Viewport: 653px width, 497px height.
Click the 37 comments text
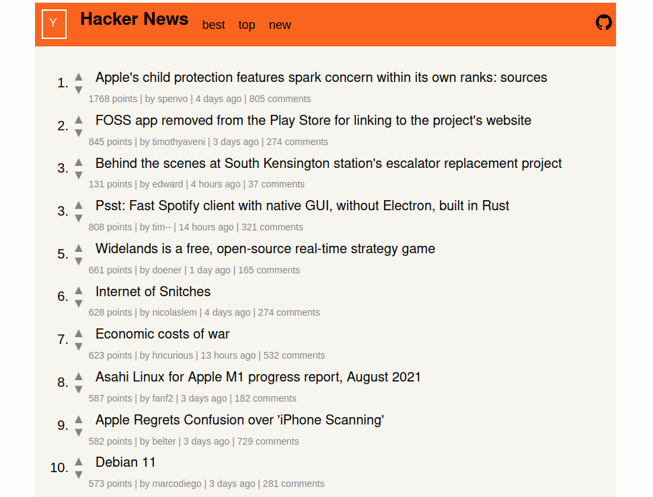tap(276, 184)
